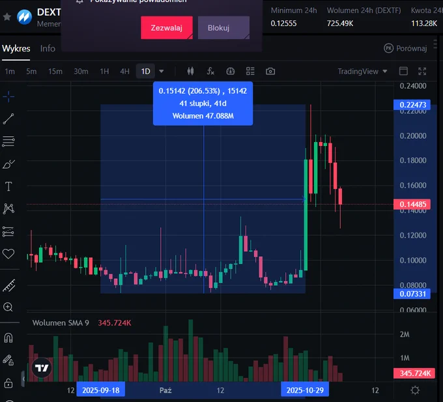Select the 15m timeframe
Screen dimensions: 443x402
click(x=55, y=72)
